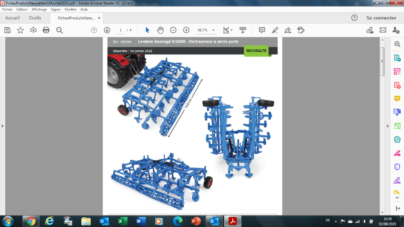Select the Hand pan tool

click(x=160, y=30)
